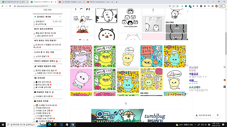Click the page vertical scrollbar thumb

(x=226, y=44)
